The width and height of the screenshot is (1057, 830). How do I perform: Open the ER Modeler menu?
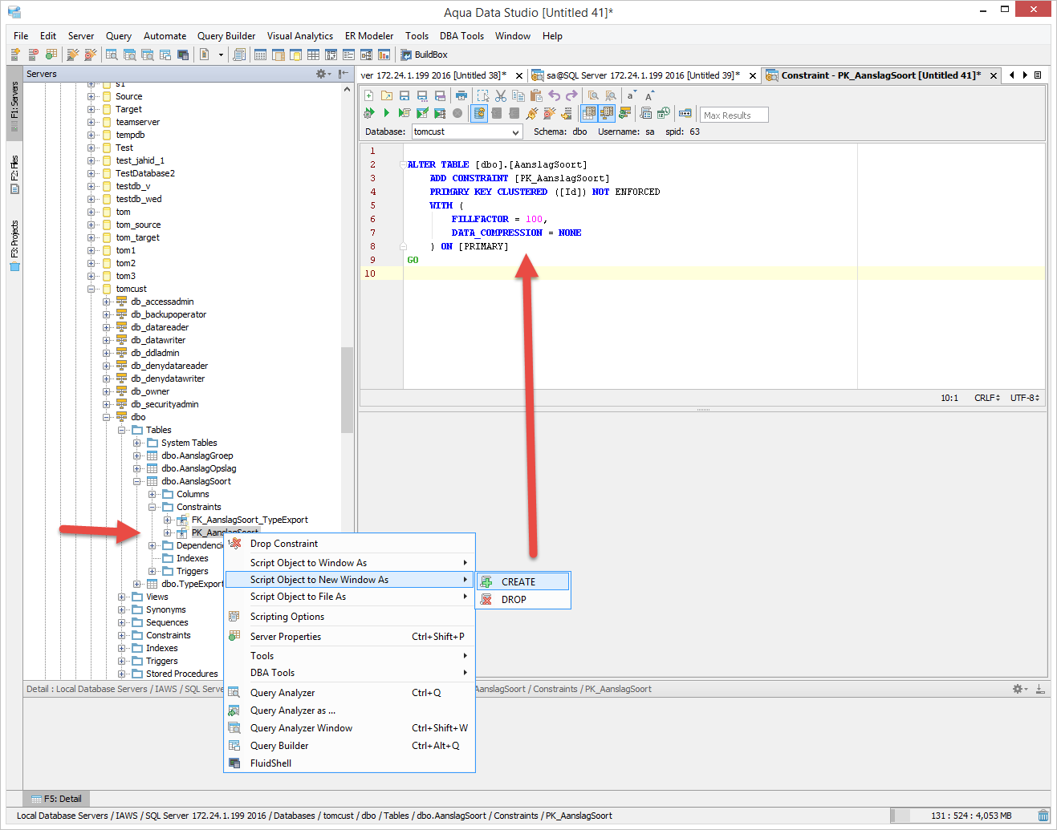tap(368, 36)
